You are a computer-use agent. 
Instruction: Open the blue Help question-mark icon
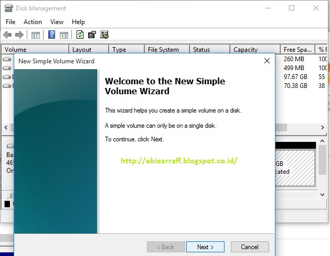point(51,35)
